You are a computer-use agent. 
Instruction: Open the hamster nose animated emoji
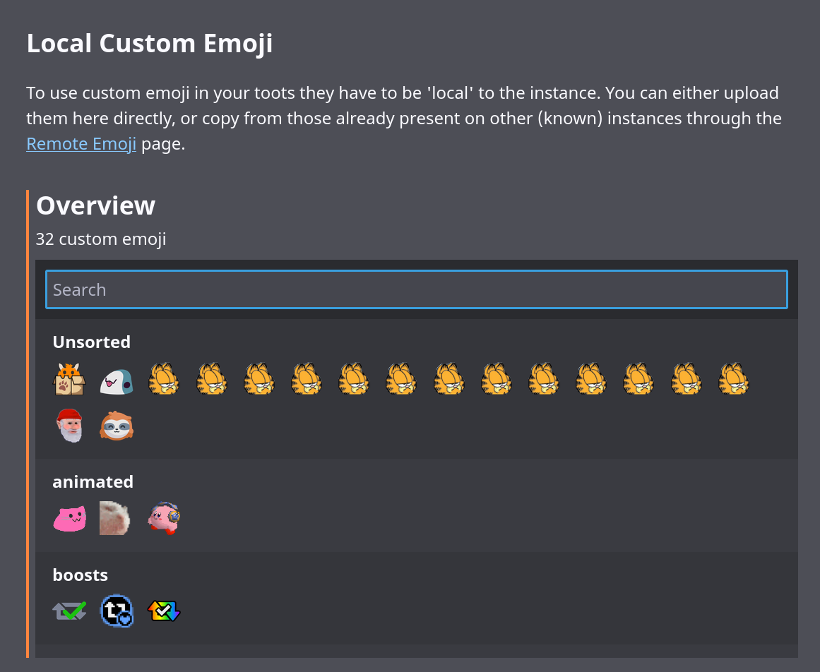116,517
